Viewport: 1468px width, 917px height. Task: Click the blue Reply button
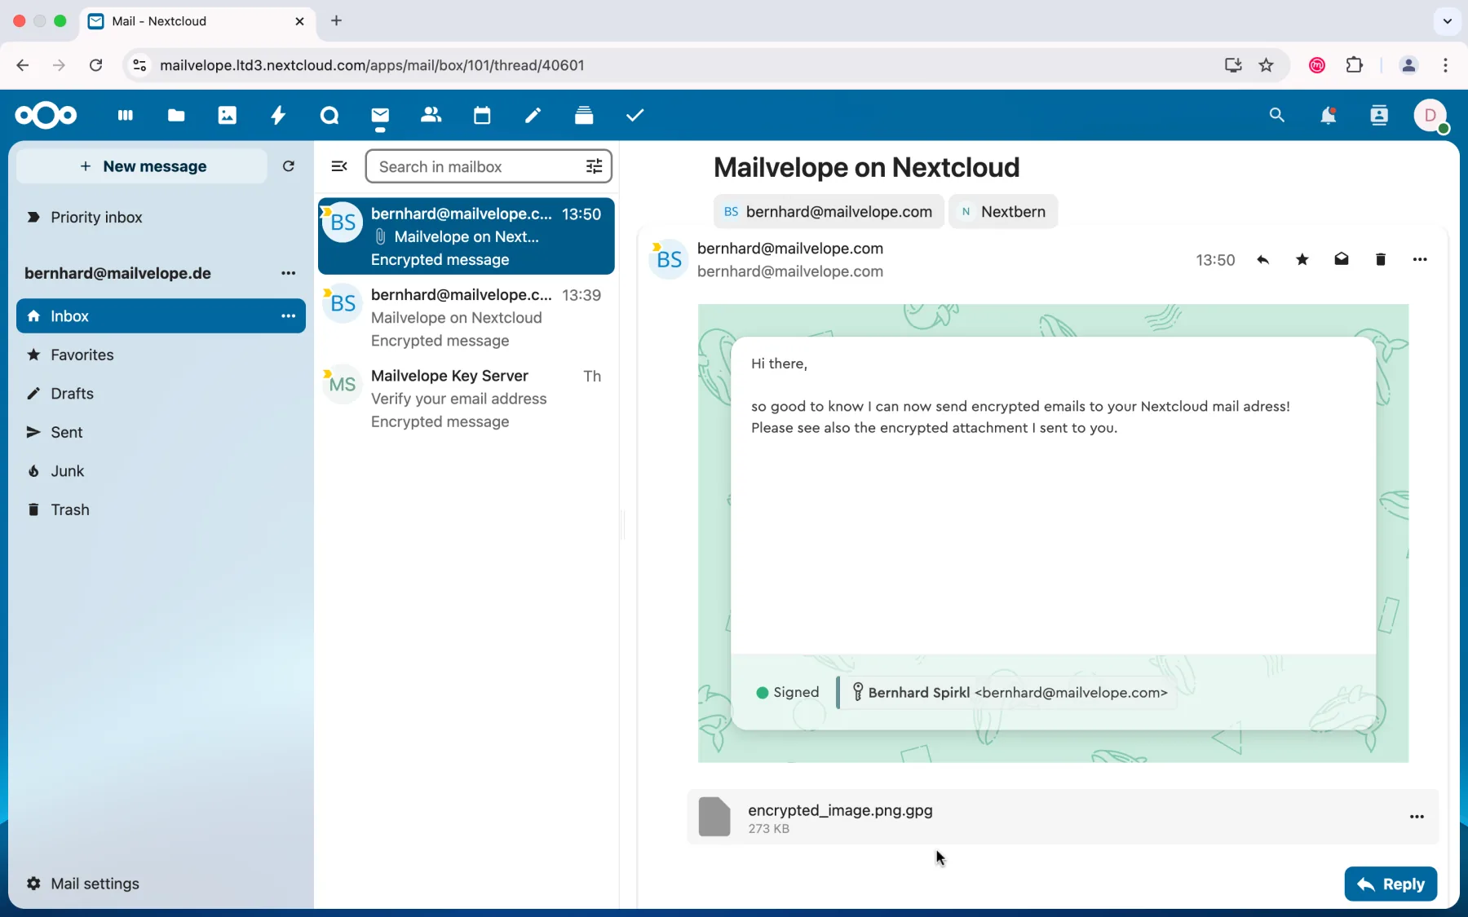coord(1391,884)
